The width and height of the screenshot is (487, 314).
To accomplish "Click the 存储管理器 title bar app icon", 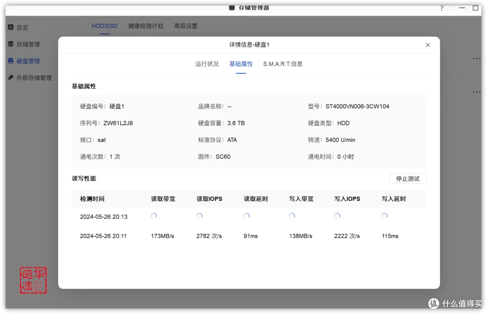I will click(x=232, y=8).
